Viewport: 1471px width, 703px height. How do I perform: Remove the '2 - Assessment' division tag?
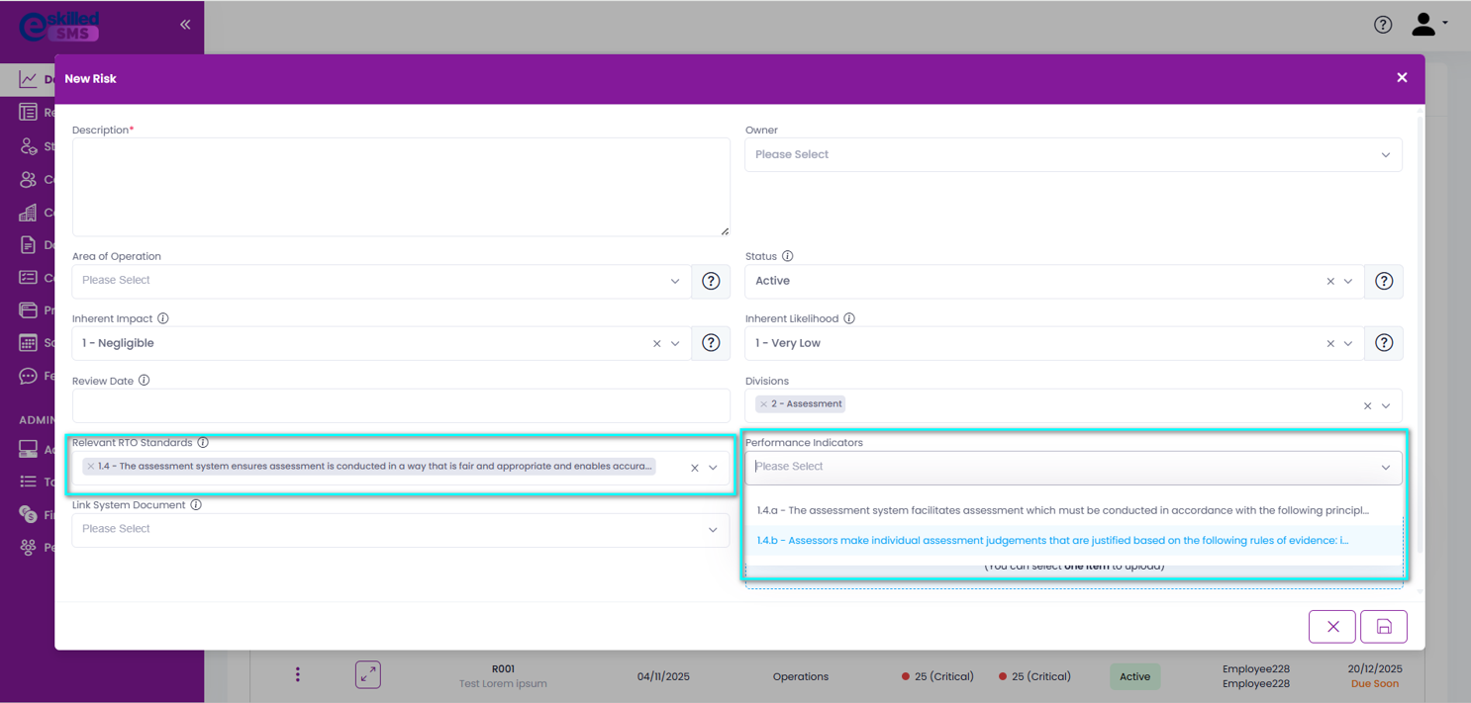pyautogui.click(x=763, y=404)
